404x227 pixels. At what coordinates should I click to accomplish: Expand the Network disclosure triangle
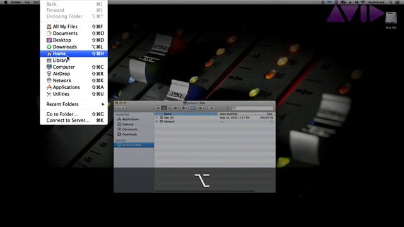pos(157,122)
